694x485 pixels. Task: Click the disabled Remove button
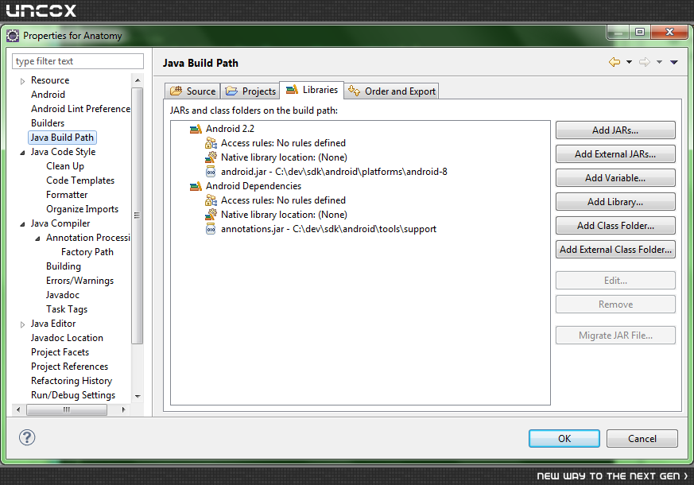pos(615,305)
